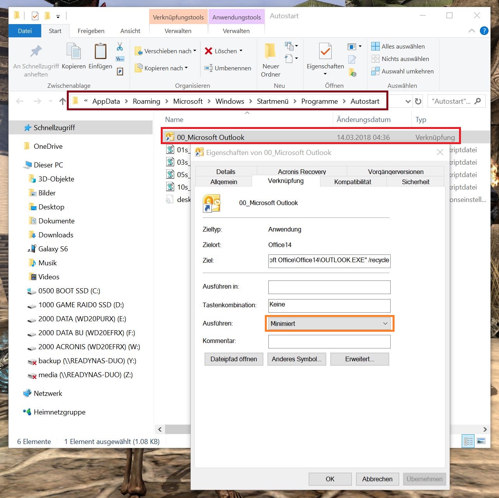Click the Kopieren clipboard icon
This screenshot has height=498, width=499.
[x=74, y=51]
